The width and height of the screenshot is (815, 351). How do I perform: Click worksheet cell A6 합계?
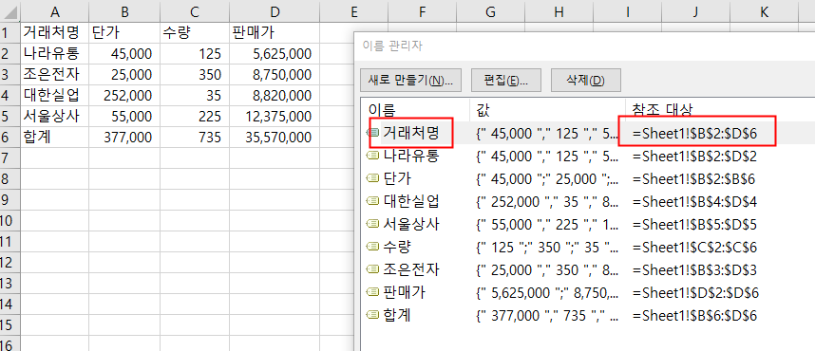pos(54,137)
